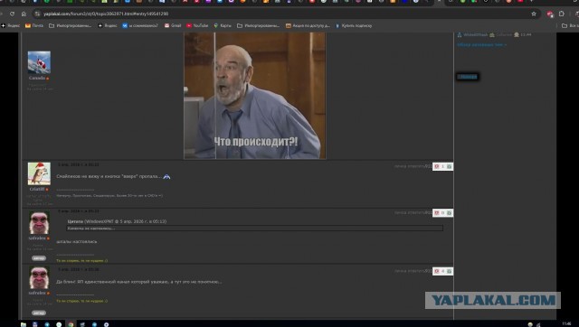Screen dimensions: 579x327
Task: Click safrolex avatar on 'шпалы настоялись' post
Action: coord(39,223)
